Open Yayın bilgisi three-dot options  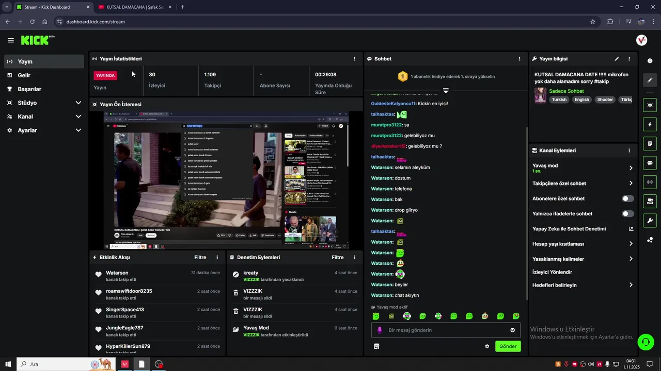pos(629,59)
